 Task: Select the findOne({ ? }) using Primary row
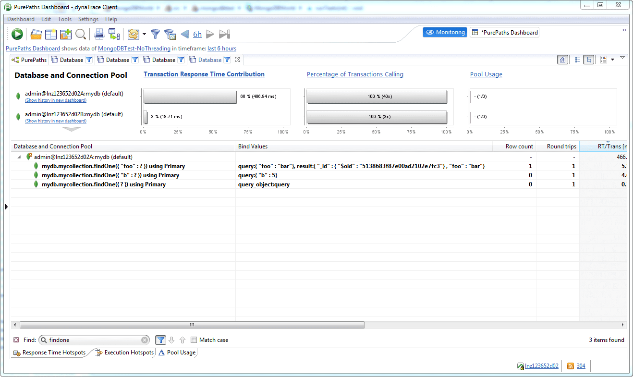[319, 184]
